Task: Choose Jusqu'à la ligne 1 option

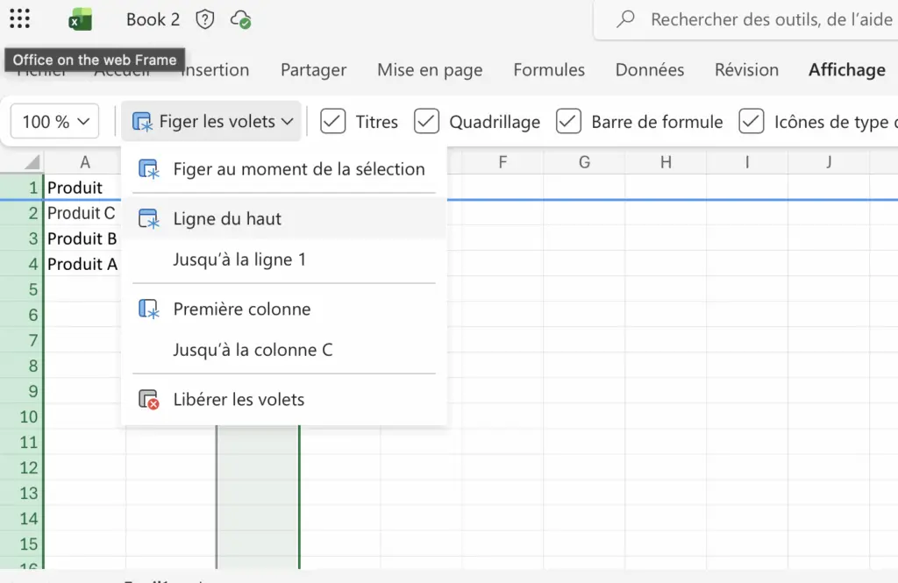Action: [x=239, y=260]
